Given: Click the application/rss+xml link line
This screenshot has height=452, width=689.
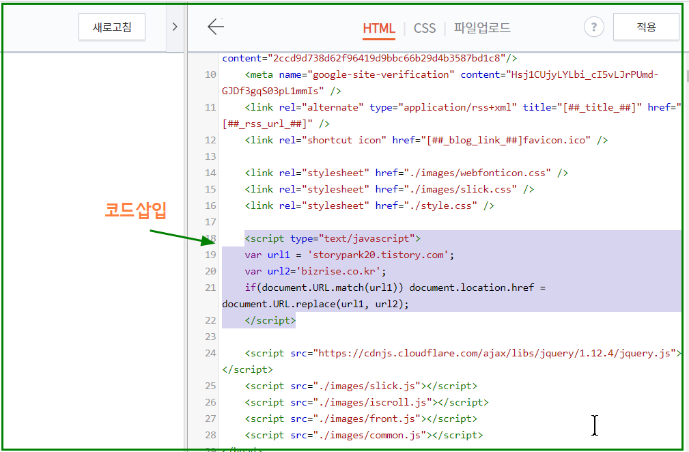Looking at the screenshot, I should 463,108.
